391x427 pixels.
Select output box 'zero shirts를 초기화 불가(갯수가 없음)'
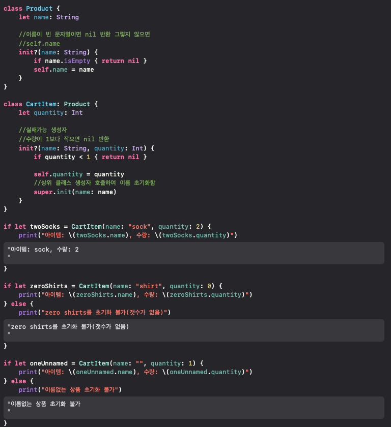[194, 330]
